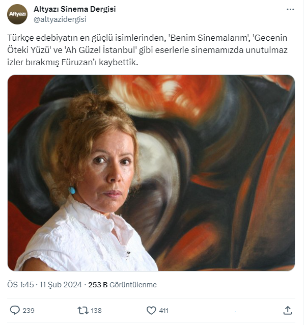Click the 11 Şub 2024 date

click(x=61, y=285)
